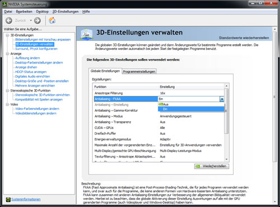
Task: Click the 3D cube header icon
Action: pyautogui.click(x=87, y=34)
